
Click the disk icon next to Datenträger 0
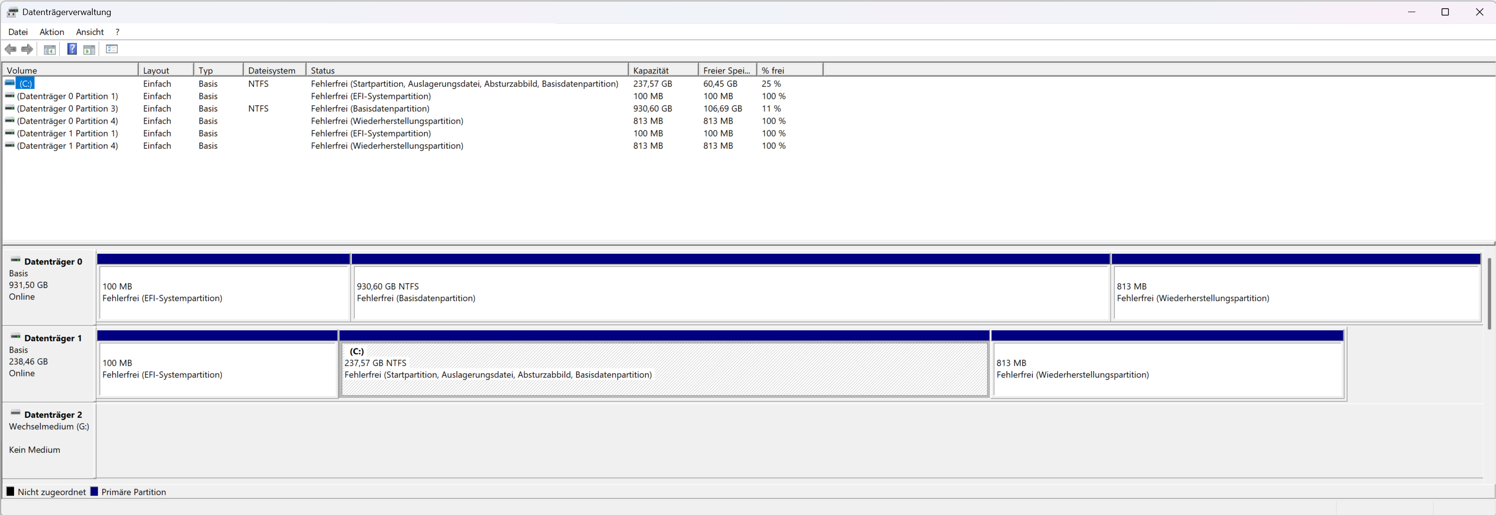[16, 260]
